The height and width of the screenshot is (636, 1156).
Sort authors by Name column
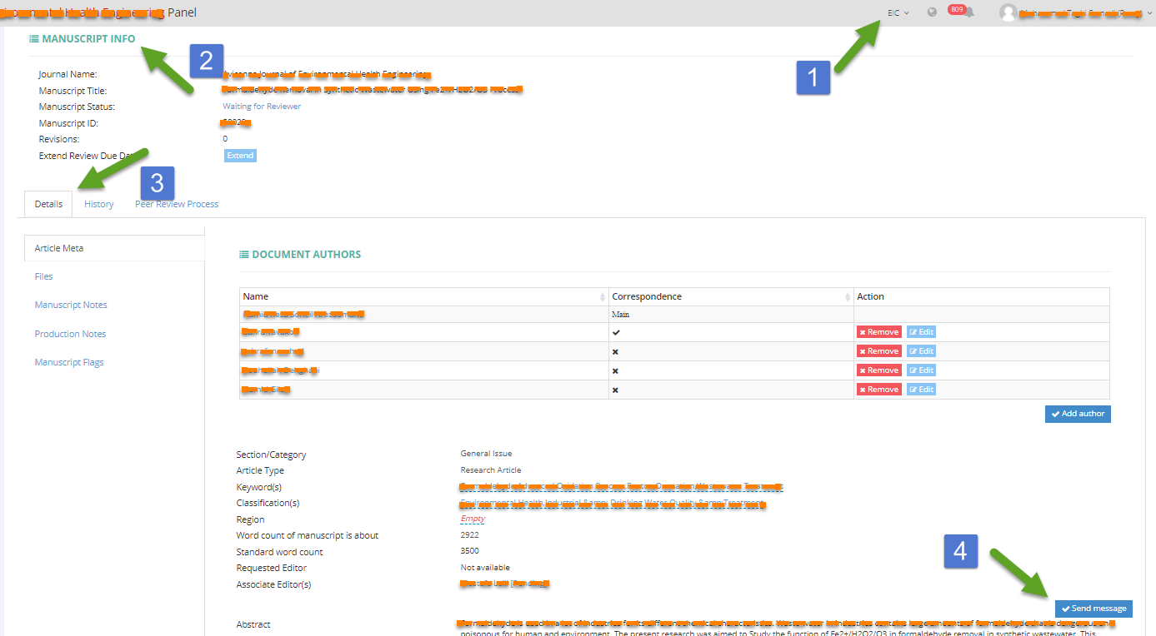tap(423, 296)
